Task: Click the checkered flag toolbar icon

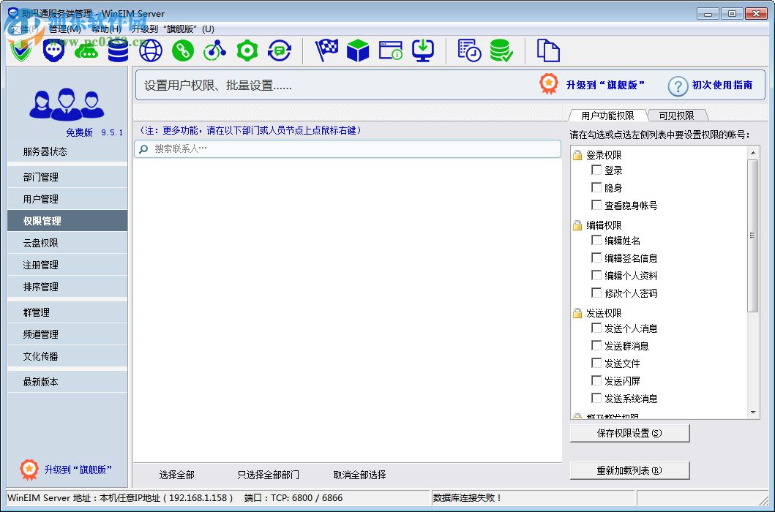Action: point(326,50)
